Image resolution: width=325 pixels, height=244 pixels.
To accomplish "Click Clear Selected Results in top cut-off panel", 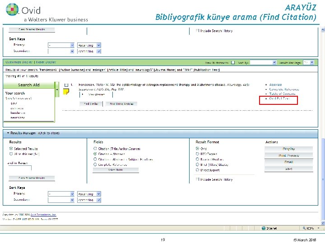I will click(x=32, y=29).
